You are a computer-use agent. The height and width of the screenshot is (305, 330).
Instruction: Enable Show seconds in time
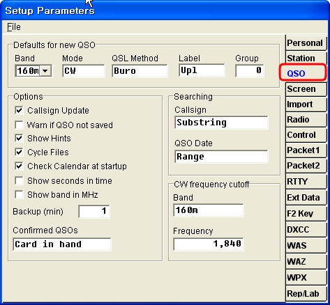[19, 180]
